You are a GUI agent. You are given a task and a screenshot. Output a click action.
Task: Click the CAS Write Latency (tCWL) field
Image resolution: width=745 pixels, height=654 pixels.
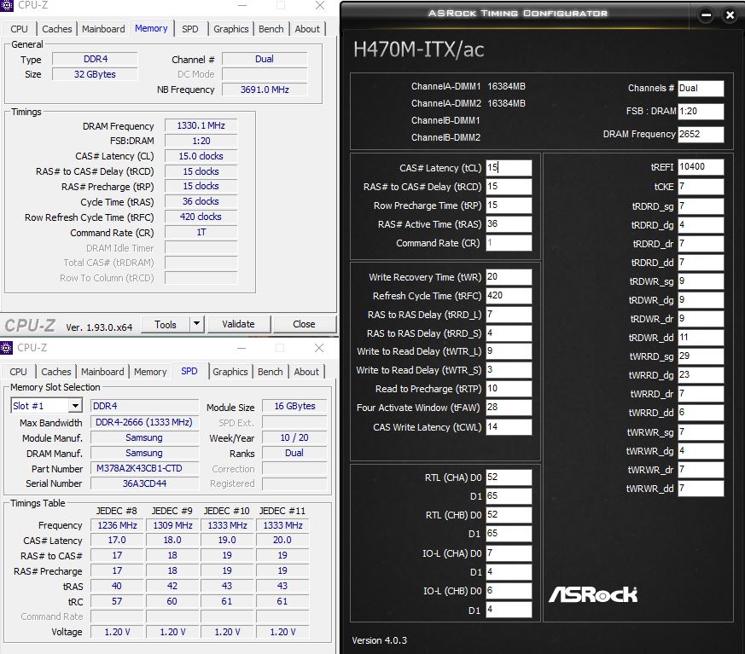pos(509,426)
